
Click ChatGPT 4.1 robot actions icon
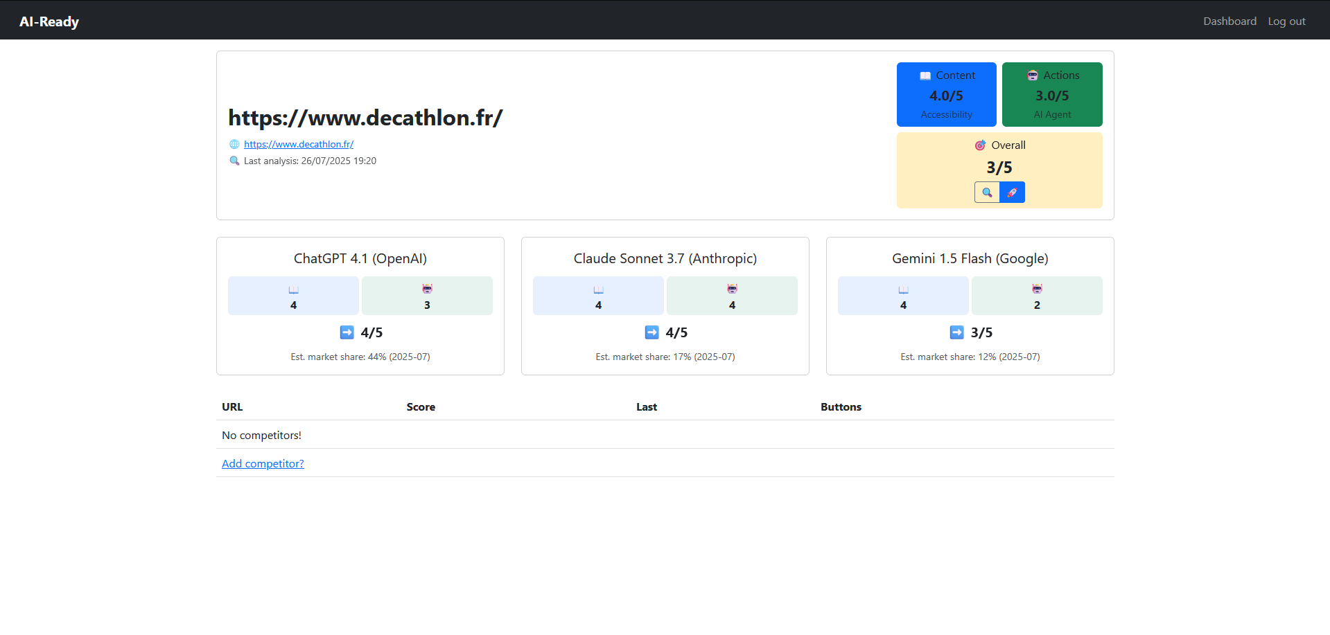click(x=427, y=289)
